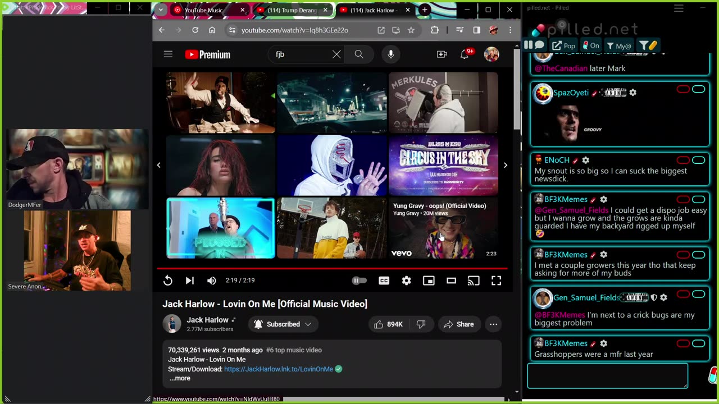The height and width of the screenshot is (404, 719).
Task: Share the Lovin On Me video
Action: pyautogui.click(x=459, y=324)
